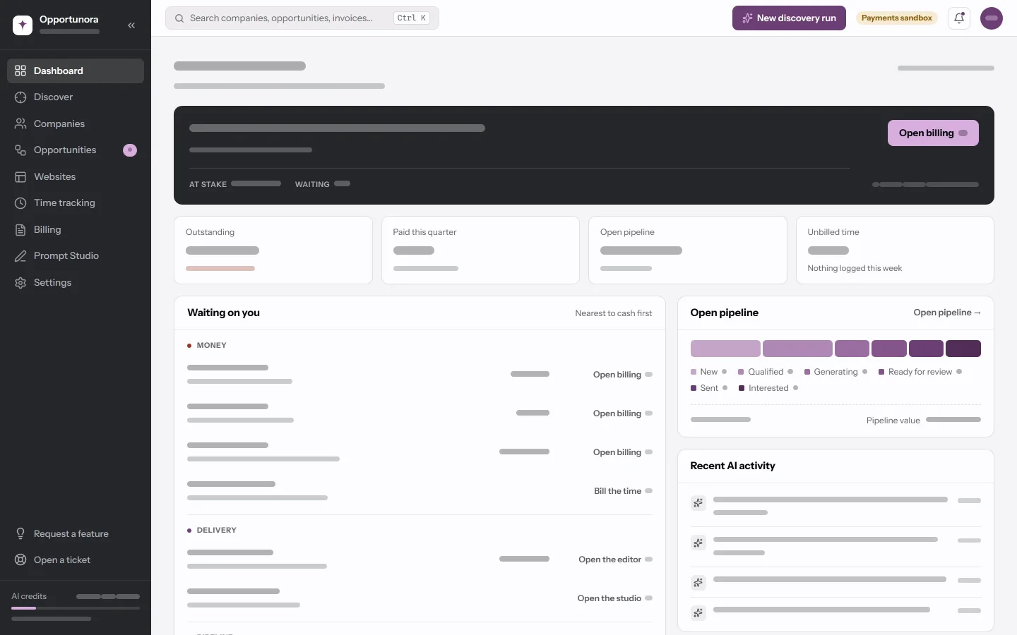Screen dimensions: 1017x635
Task: Follow the Open pipeline arrow link
Action: 947,313
